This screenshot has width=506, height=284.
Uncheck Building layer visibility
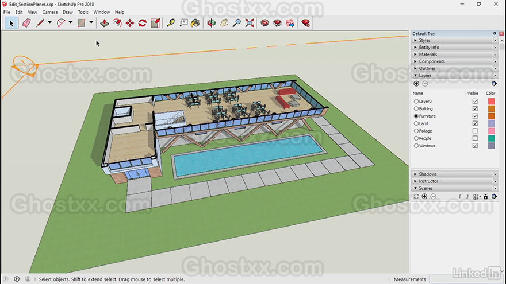pyautogui.click(x=475, y=108)
